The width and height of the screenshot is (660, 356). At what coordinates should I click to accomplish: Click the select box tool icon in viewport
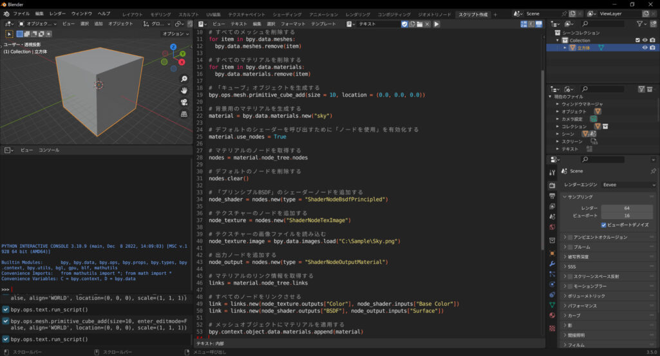coord(9,33)
